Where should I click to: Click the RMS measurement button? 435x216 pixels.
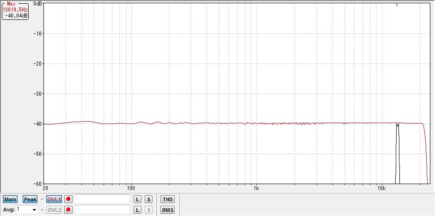167,210
